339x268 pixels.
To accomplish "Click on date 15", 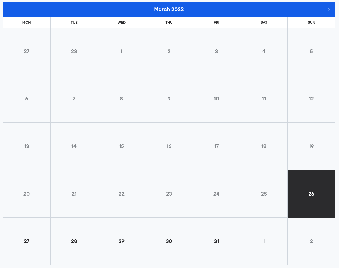I will 121,146.
